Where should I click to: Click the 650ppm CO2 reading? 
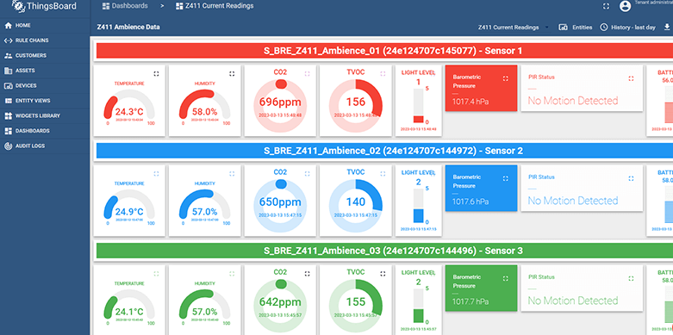coord(280,202)
